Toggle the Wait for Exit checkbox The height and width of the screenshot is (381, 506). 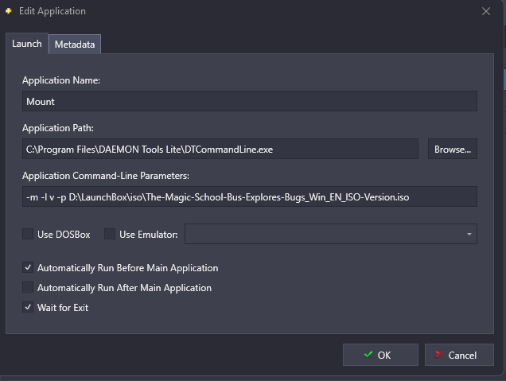coord(28,307)
